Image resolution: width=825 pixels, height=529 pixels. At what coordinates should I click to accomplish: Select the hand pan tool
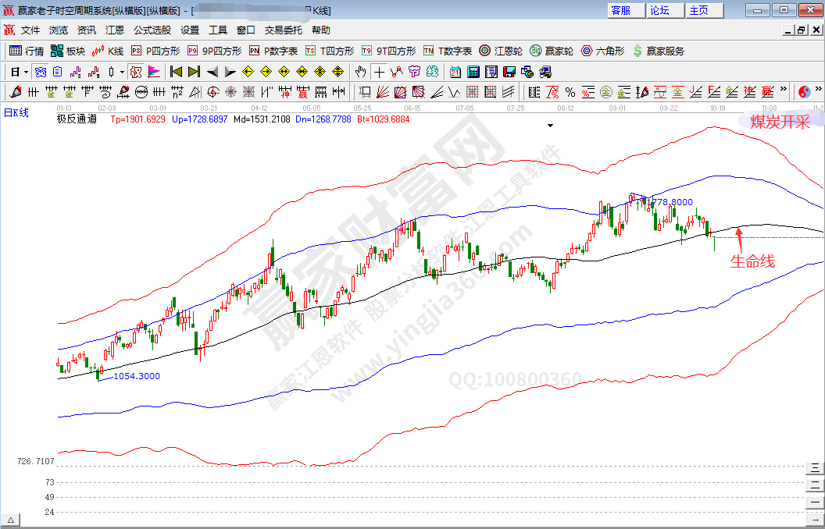click(360, 72)
